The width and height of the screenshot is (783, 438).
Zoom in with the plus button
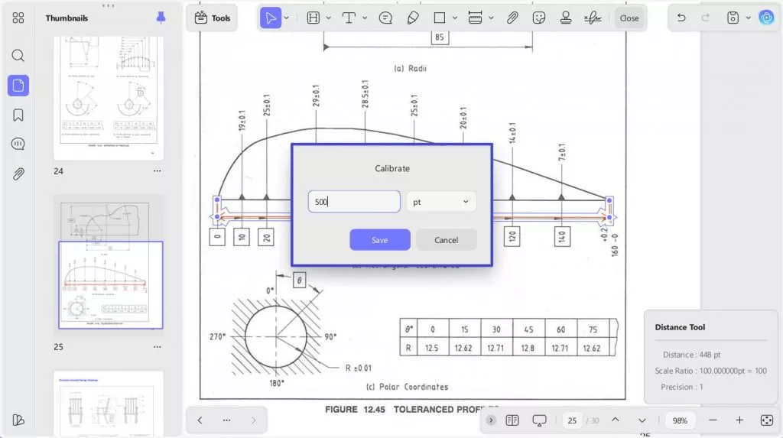(739, 420)
